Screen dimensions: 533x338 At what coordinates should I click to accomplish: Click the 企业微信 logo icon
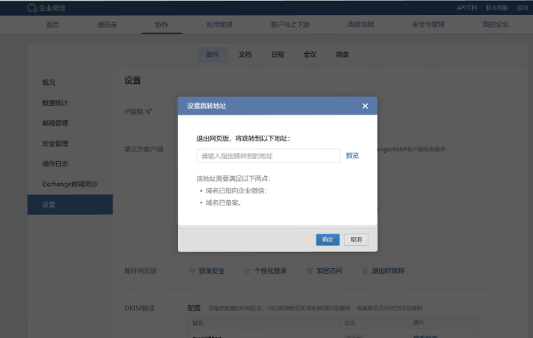tap(32, 8)
